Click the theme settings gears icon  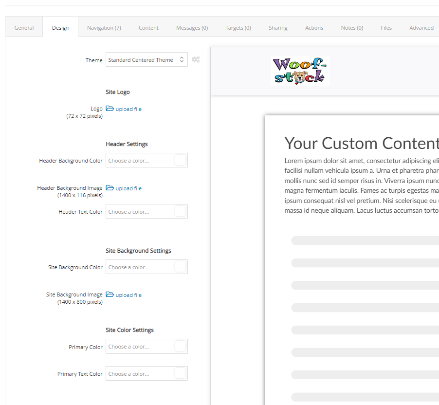click(x=196, y=59)
